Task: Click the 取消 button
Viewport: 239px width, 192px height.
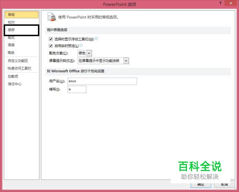Action: [x=224, y=185]
